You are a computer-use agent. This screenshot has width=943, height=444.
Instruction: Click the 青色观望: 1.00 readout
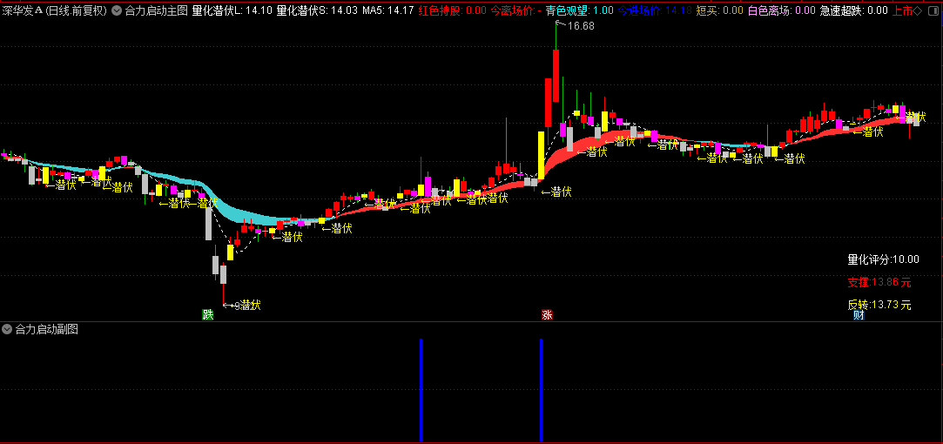click(x=580, y=10)
